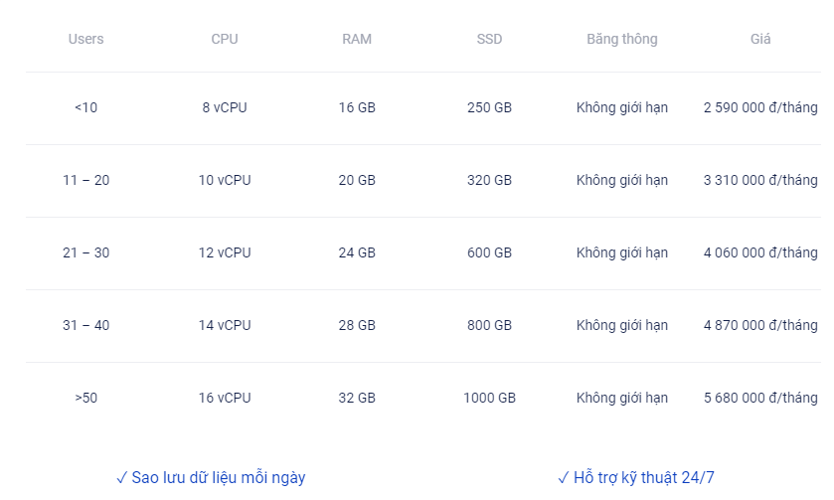834x500 pixels.
Task: Click the CPU column header
Action: [225, 39]
